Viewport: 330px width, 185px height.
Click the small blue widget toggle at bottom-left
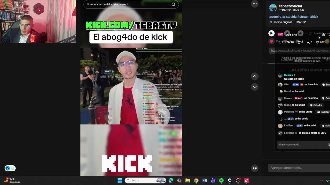coord(10,168)
